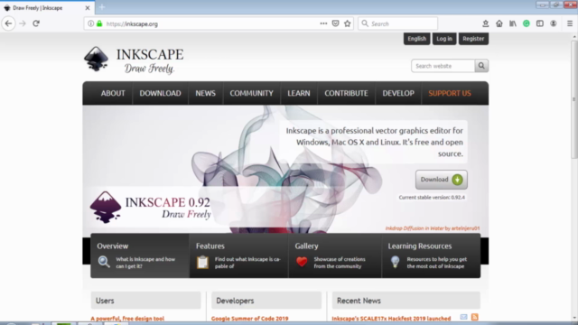Image resolution: width=578 pixels, height=325 pixels.
Task: Open Google Summer of Code 2019 link
Action: point(250,319)
